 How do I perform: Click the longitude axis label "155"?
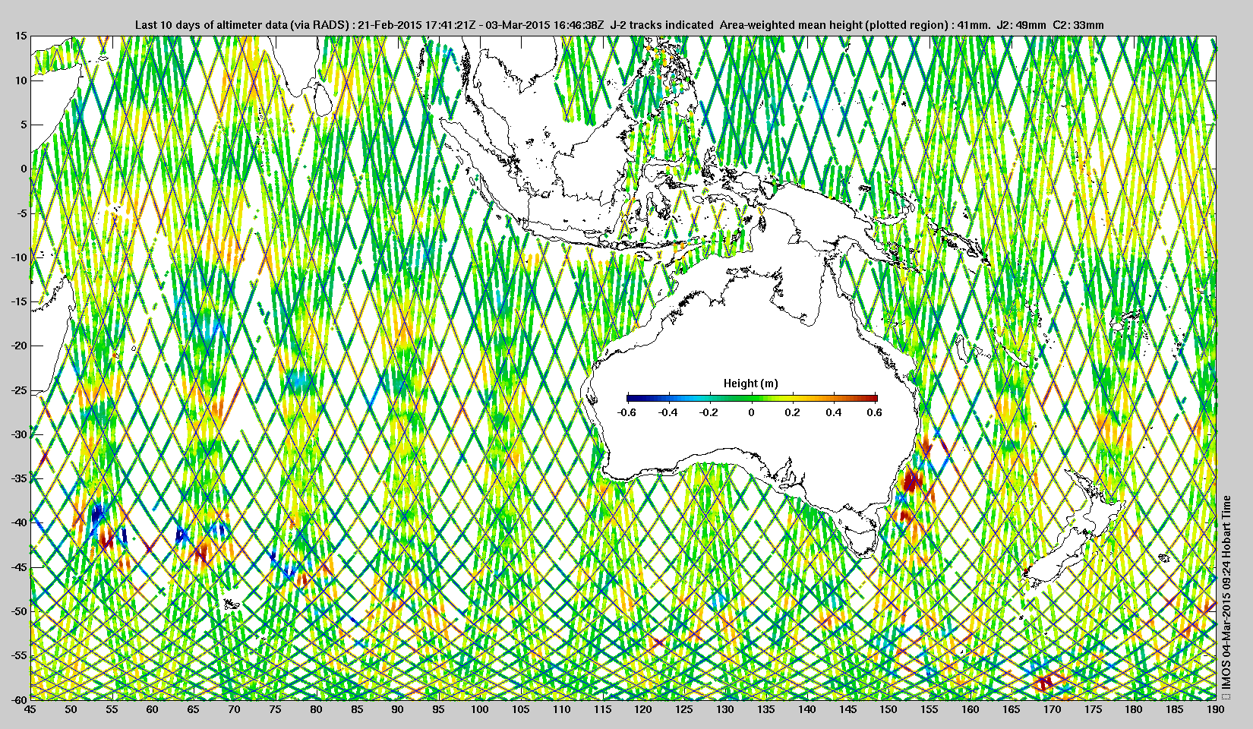(x=929, y=709)
